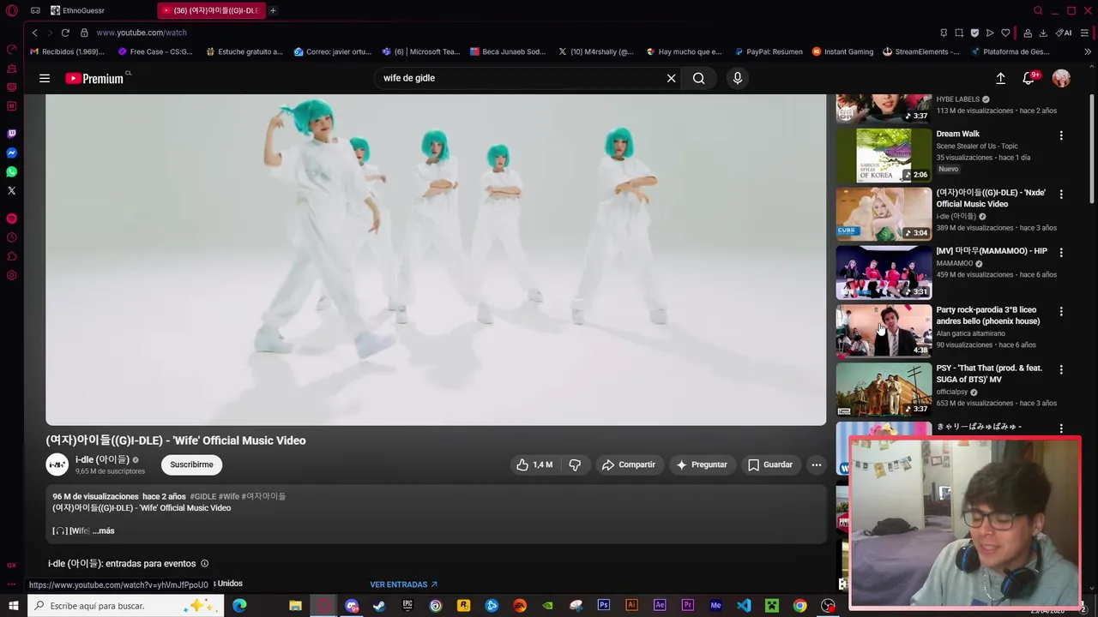
Task: Share the video with Compartir
Action: point(629,464)
